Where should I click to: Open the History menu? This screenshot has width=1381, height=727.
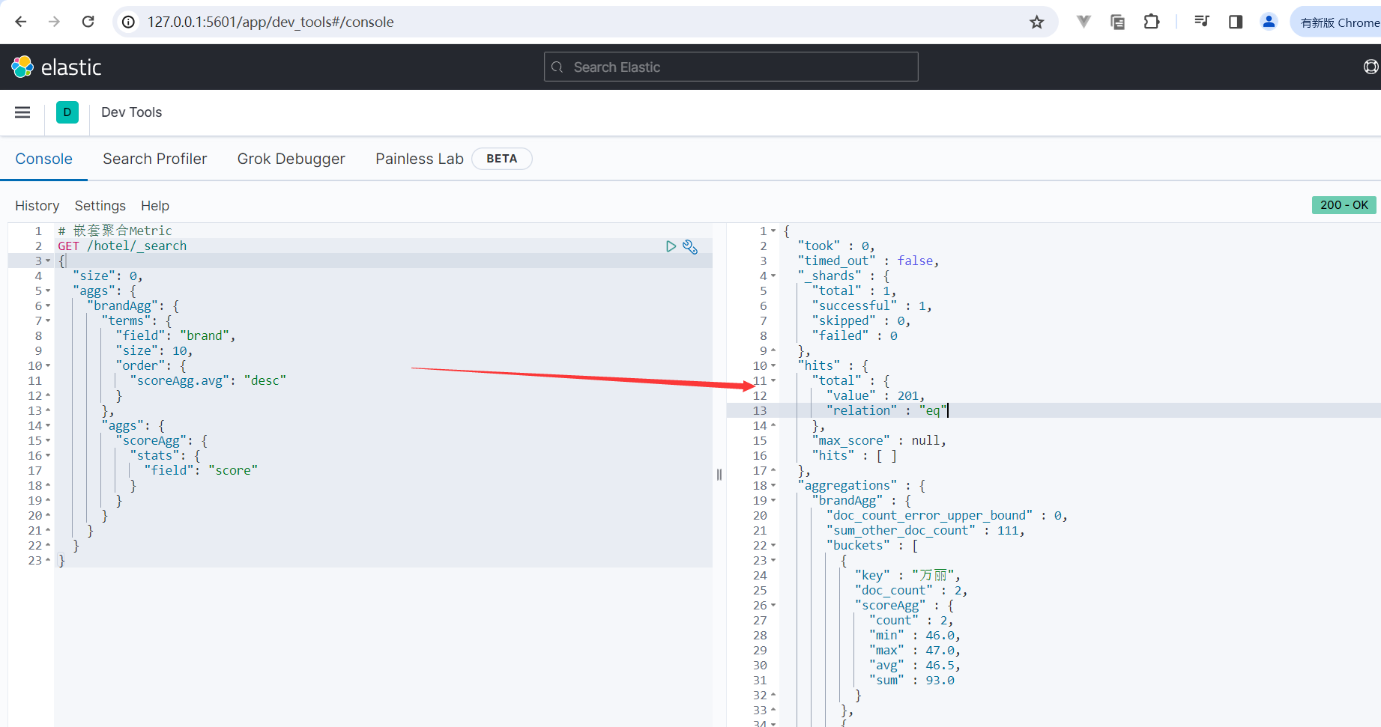(37, 206)
